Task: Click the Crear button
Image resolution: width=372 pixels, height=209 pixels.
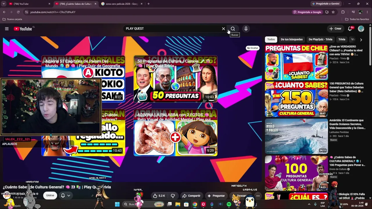Action: 335,28
